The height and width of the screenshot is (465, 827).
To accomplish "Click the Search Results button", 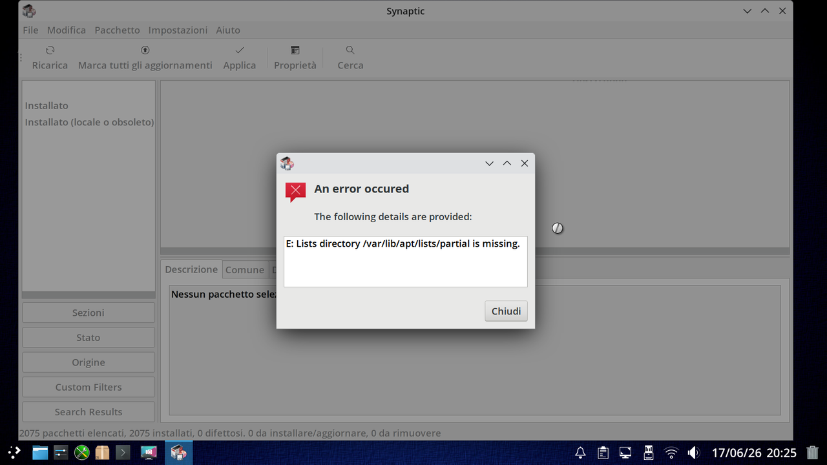I will [x=89, y=412].
